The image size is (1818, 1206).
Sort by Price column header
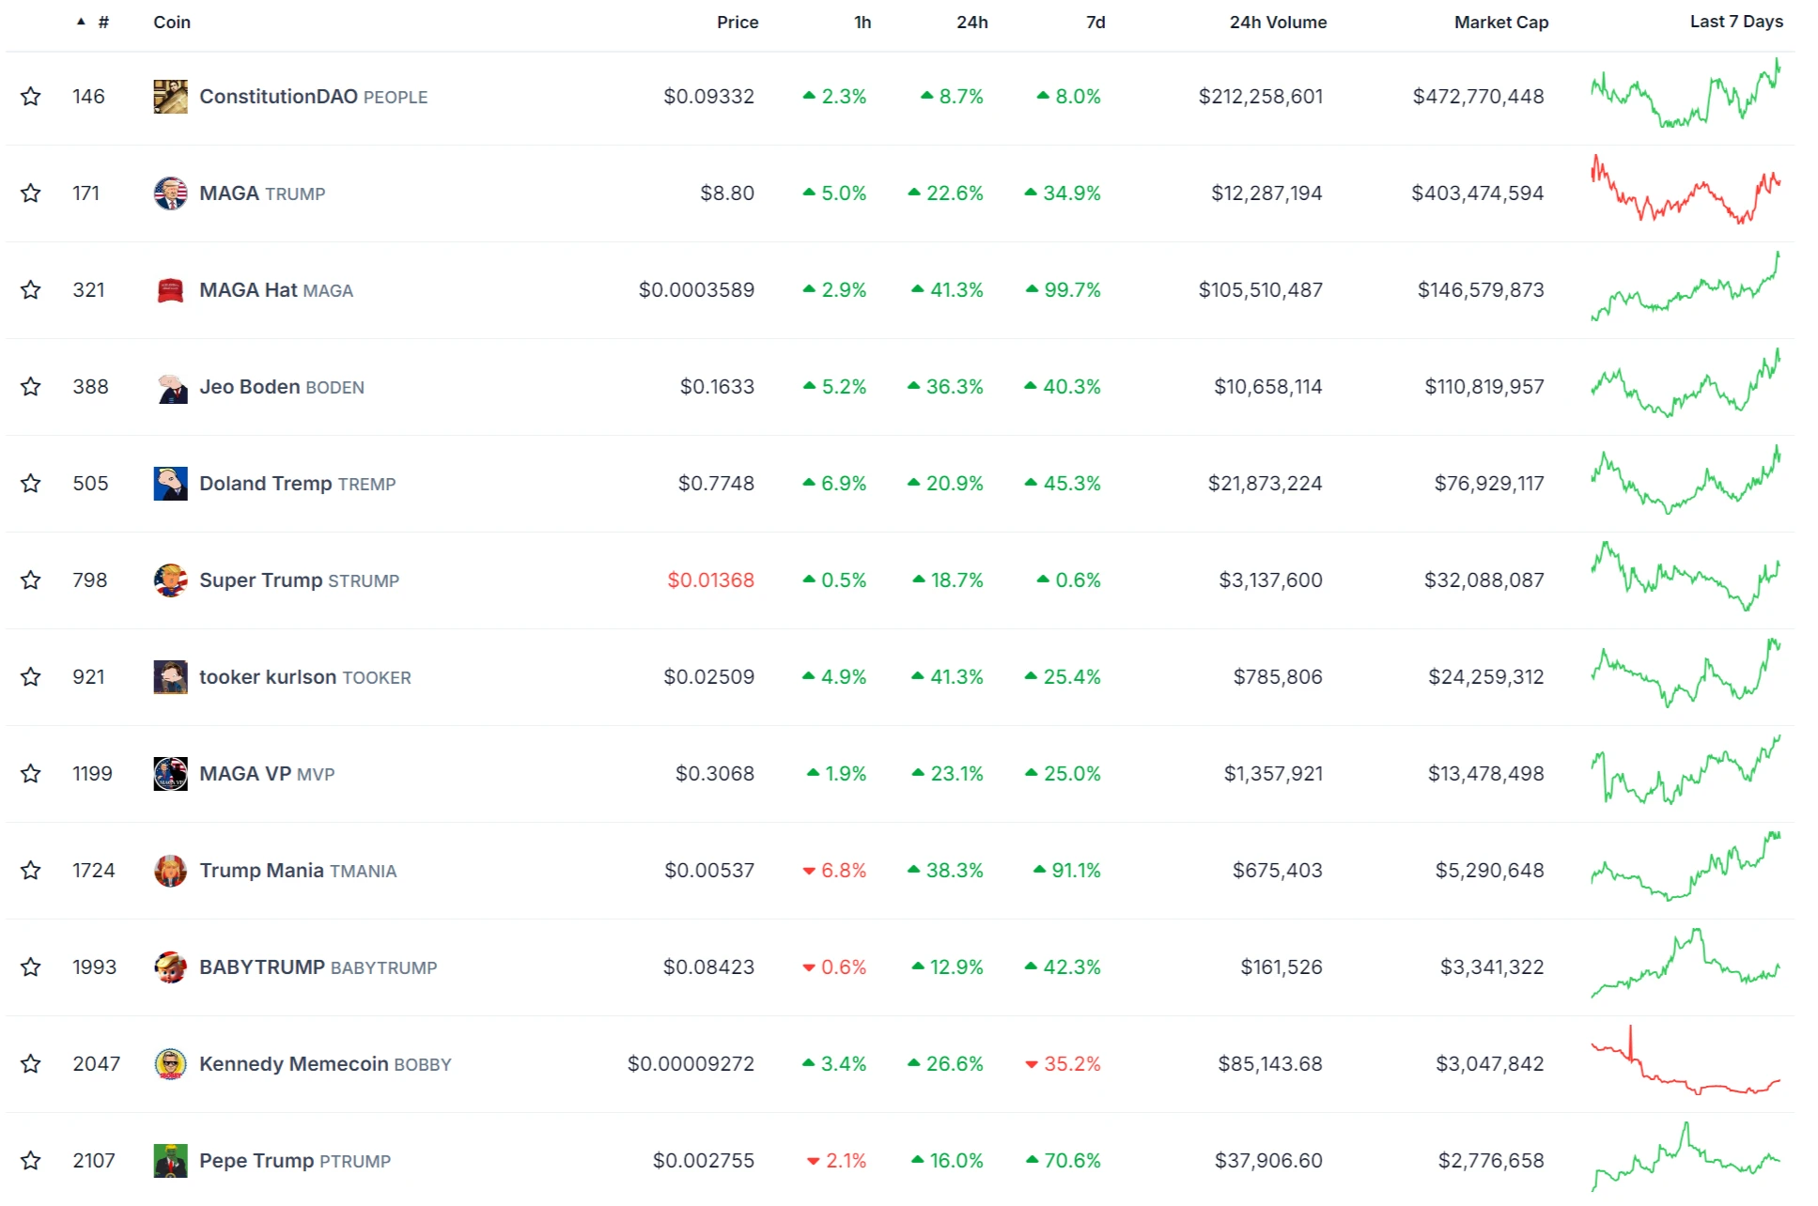point(737,22)
